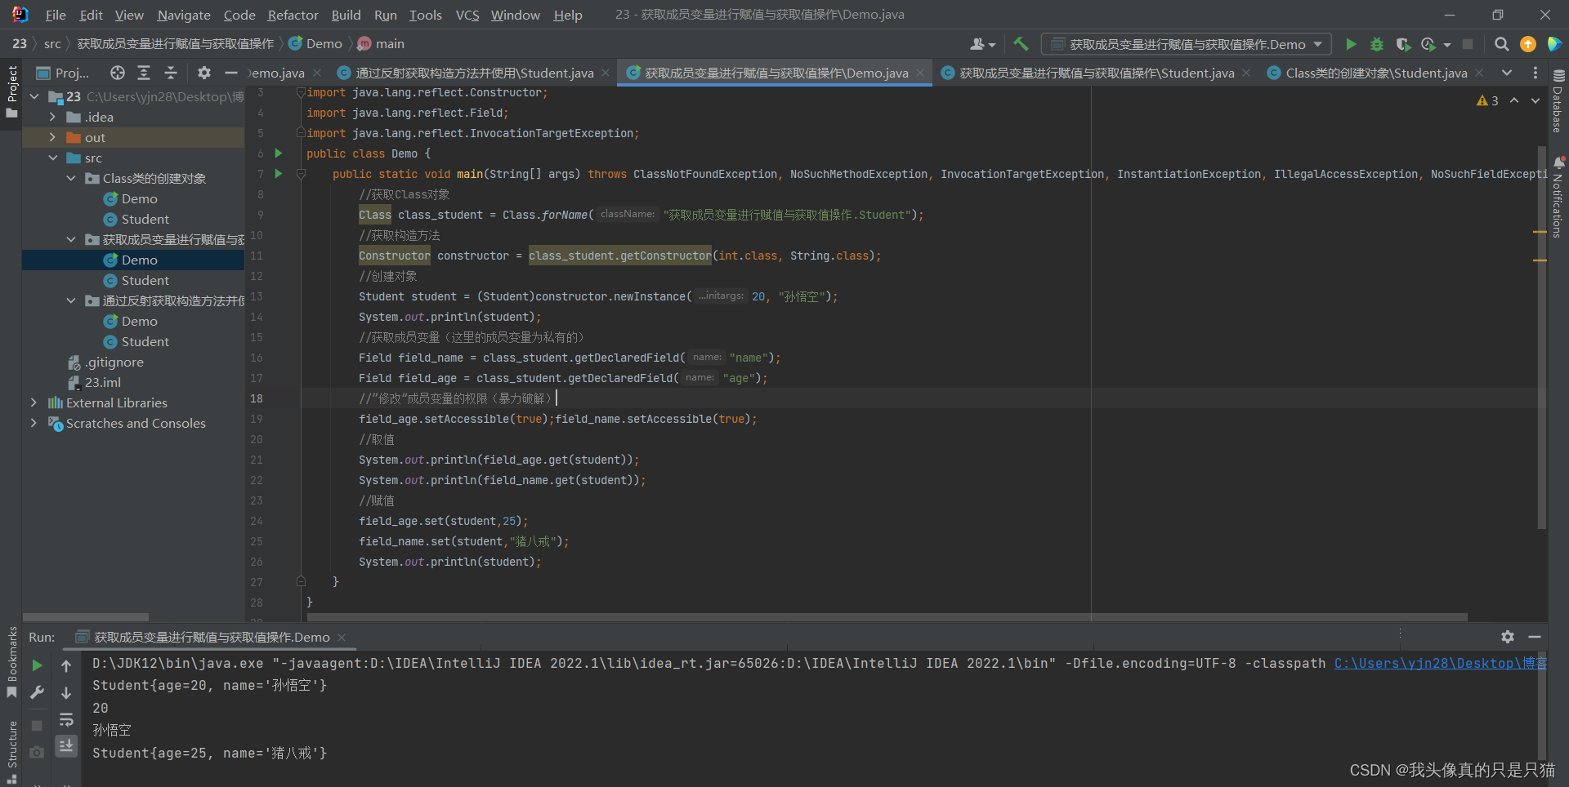Open Search Everywhere magnifier icon
This screenshot has width=1569, height=787.
(1501, 44)
